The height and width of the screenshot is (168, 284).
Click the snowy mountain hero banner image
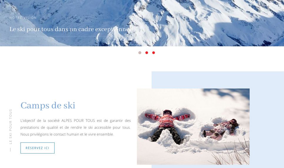[x=142, y=23]
